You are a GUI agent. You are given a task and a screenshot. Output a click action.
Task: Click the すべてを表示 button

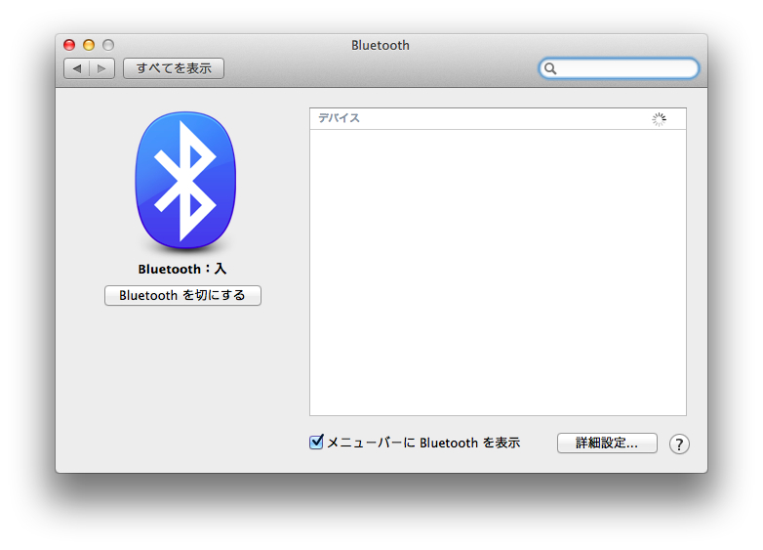point(174,68)
